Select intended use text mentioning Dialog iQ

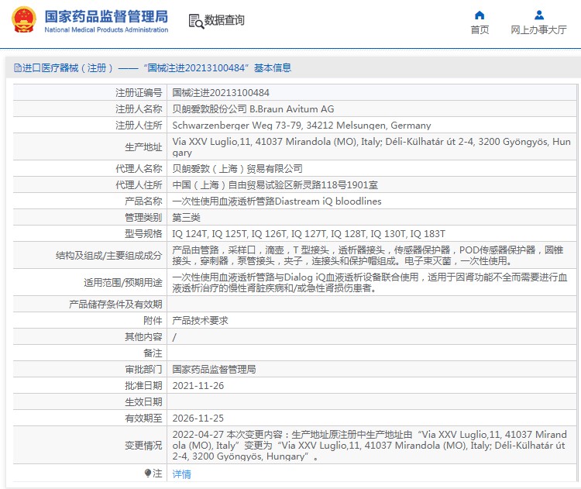pos(370,283)
